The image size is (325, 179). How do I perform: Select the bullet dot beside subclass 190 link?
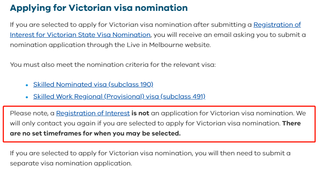tap(27, 85)
